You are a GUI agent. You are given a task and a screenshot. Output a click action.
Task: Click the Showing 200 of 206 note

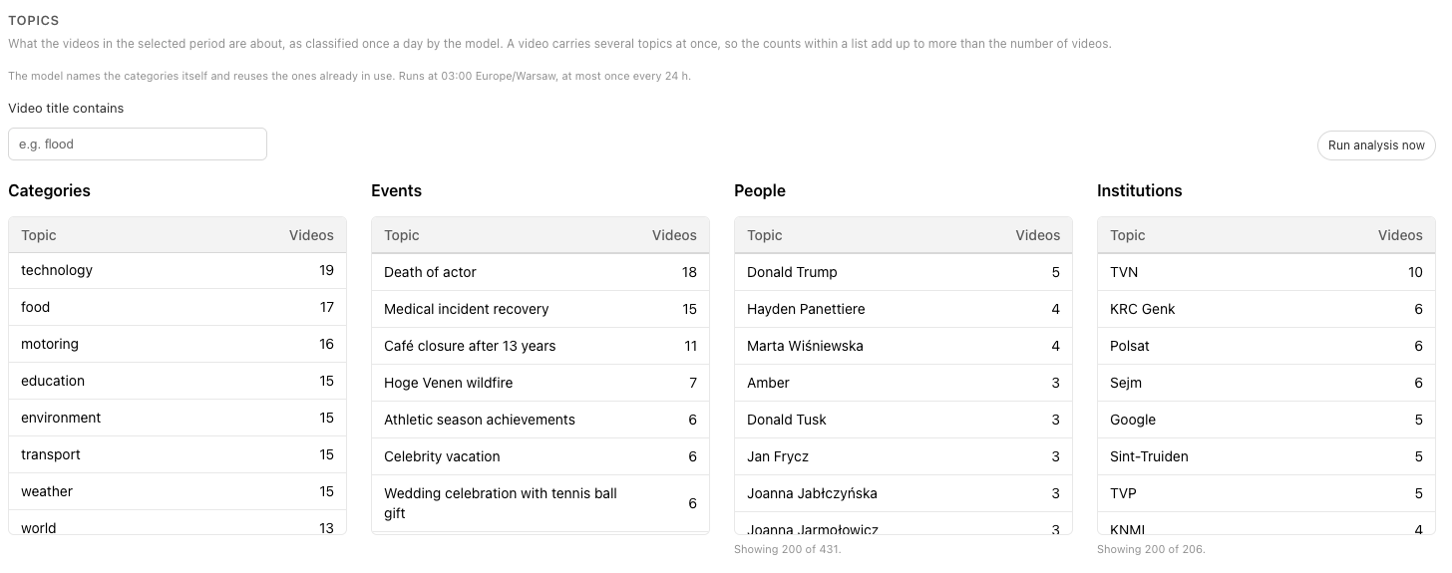click(1151, 549)
